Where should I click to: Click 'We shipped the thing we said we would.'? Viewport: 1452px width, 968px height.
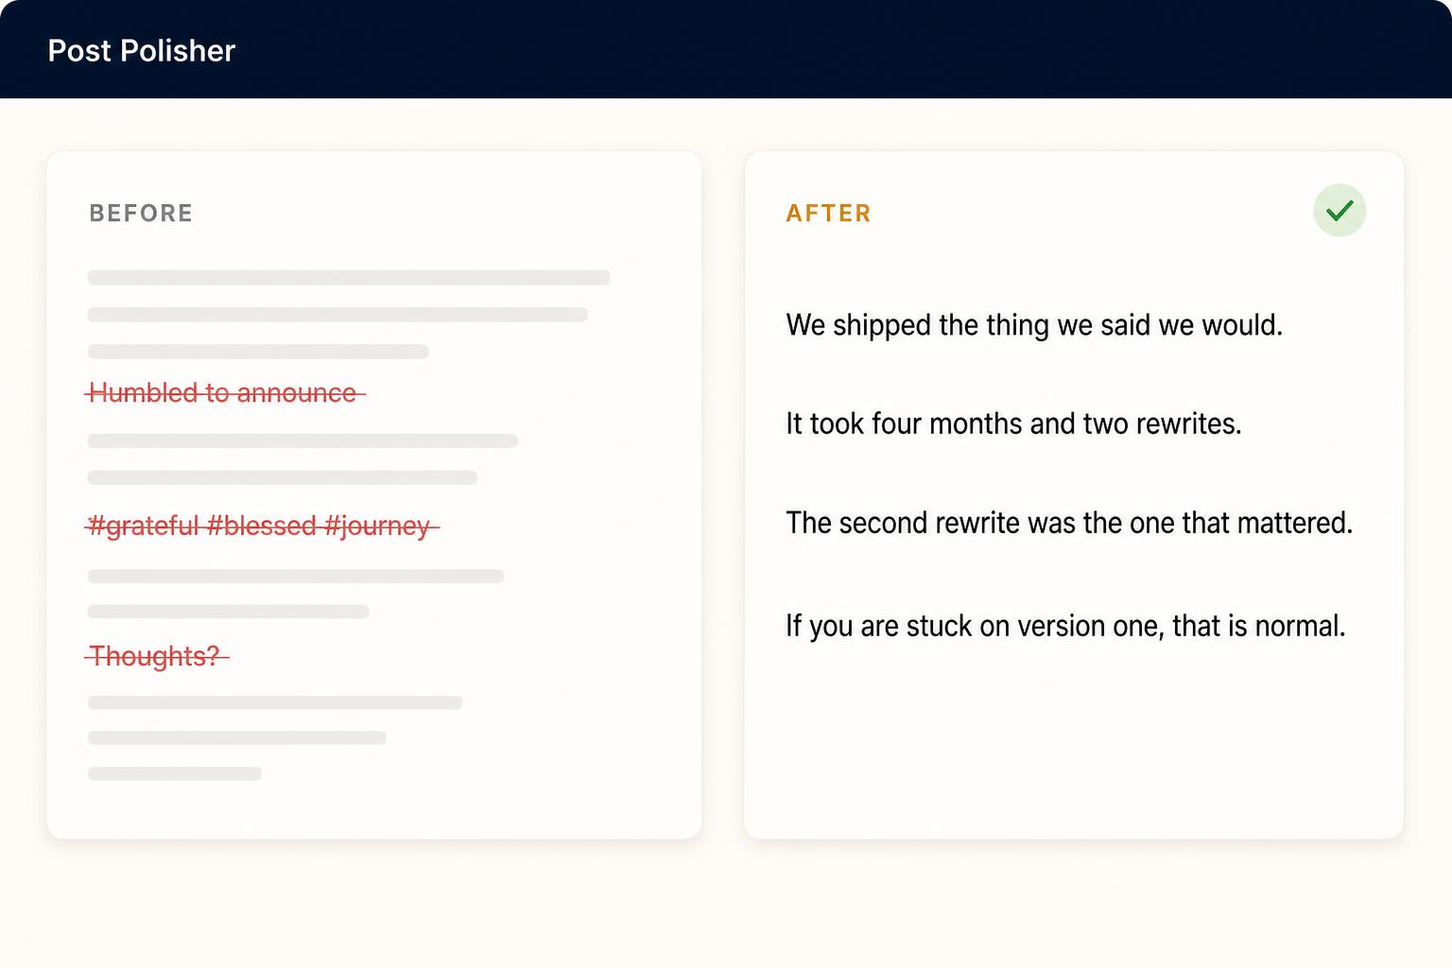[1034, 325]
